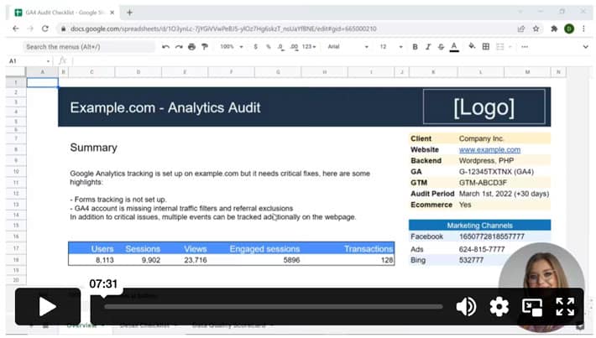Image resolution: width=596 pixels, height=338 pixels.
Task: Click the Marketing Channels header
Action: click(479, 226)
